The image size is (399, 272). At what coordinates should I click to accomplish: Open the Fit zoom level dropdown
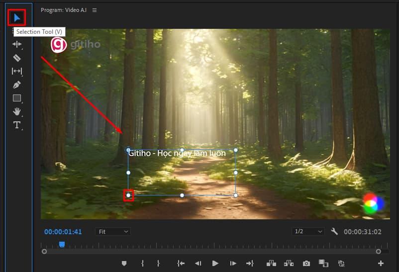(x=113, y=232)
